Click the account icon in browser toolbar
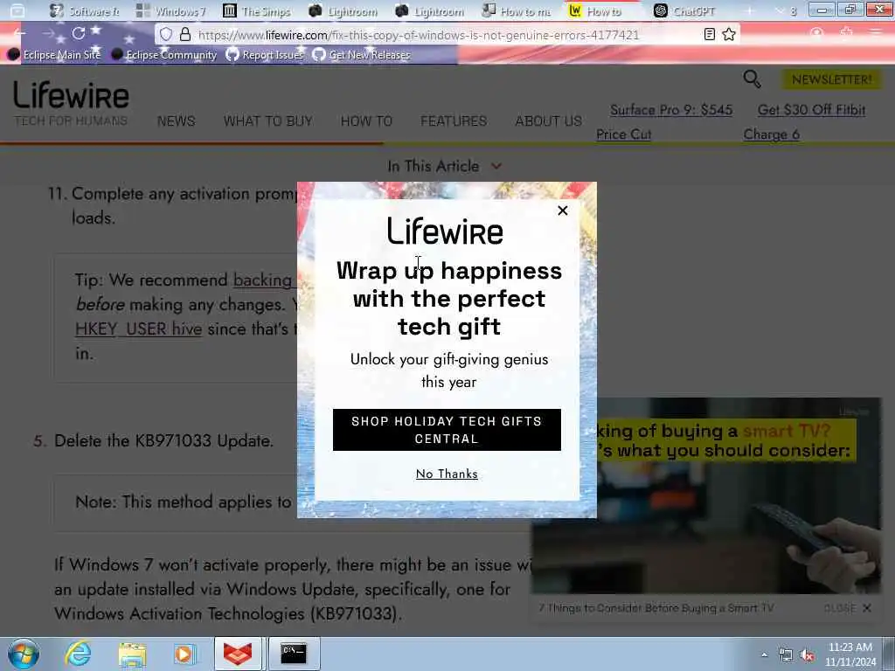This screenshot has height=671, width=895. pyautogui.click(x=817, y=34)
